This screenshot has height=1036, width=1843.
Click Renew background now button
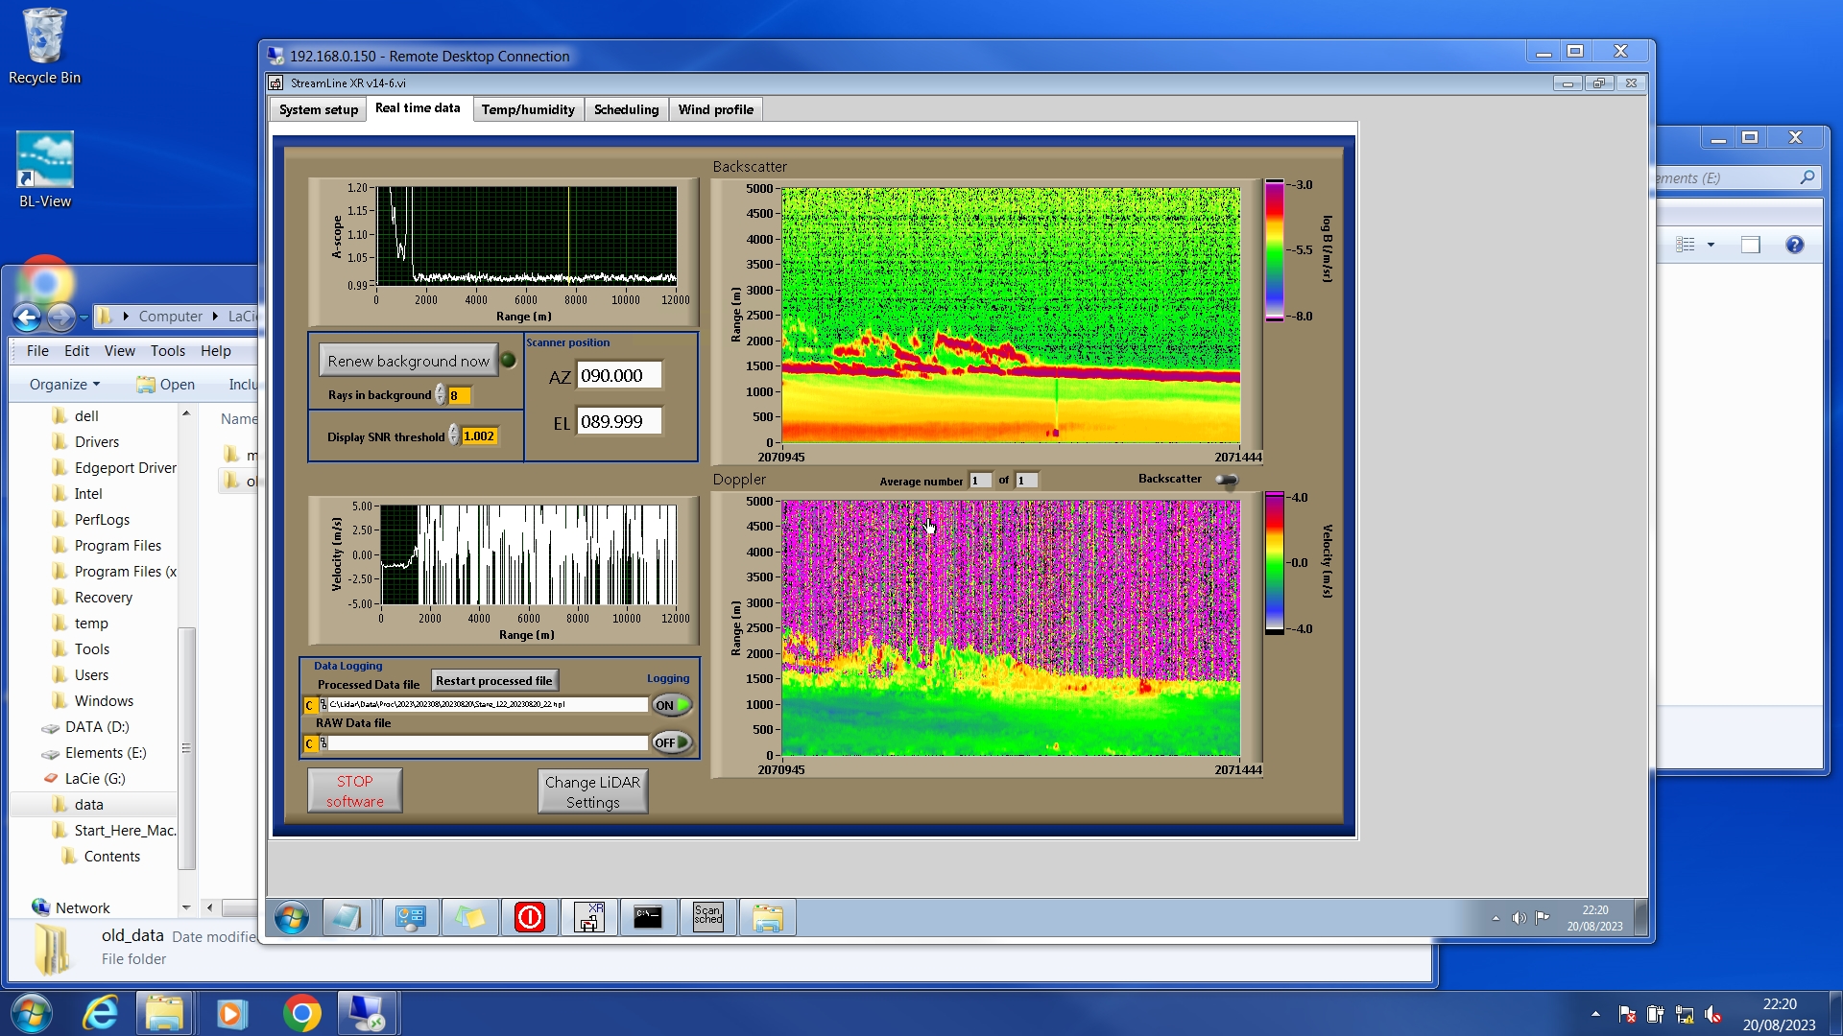pyautogui.click(x=408, y=361)
